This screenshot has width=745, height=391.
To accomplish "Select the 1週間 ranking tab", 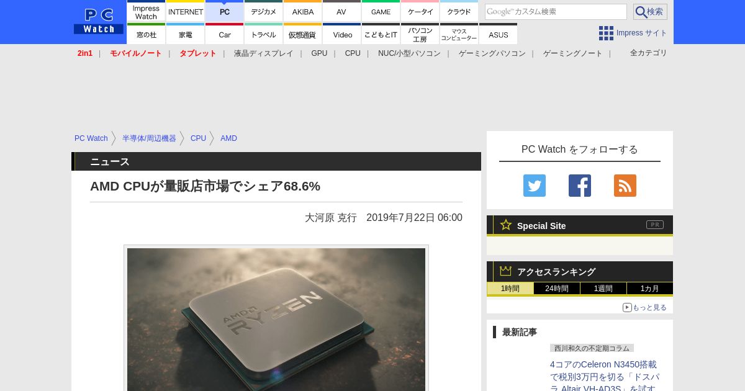I will [x=603, y=289].
